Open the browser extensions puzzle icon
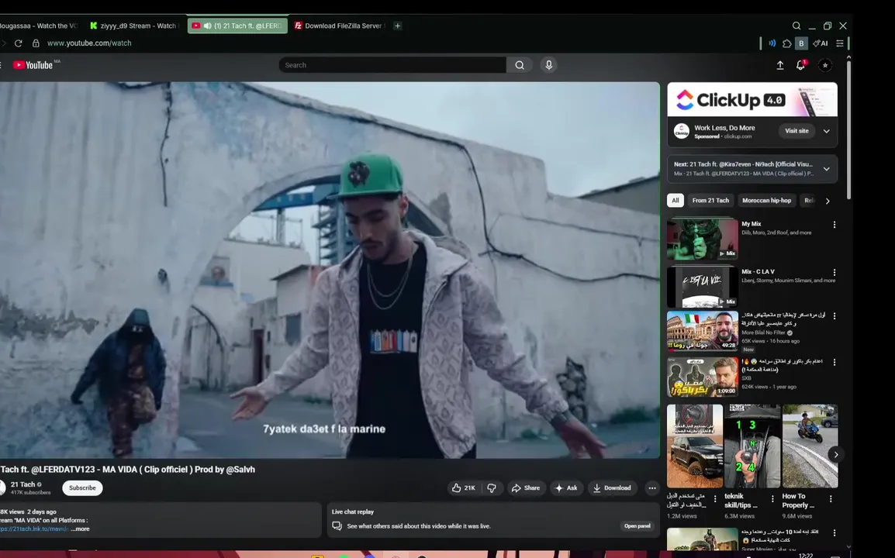This screenshot has height=558, width=895. (x=787, y=43)
